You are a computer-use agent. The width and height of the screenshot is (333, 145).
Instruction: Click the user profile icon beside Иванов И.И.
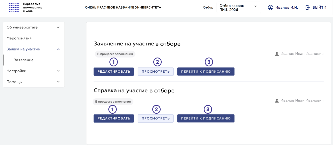[270, 8]
